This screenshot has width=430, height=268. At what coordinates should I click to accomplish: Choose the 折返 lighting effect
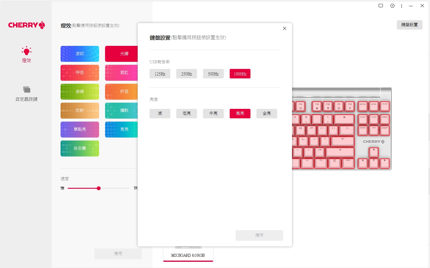click(x=121, y=92)
